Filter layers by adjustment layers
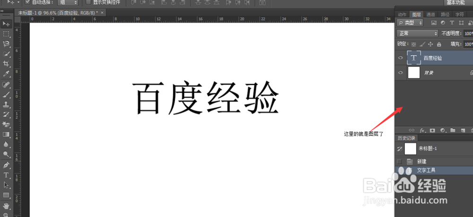473x217 pixels. [443, 23]
